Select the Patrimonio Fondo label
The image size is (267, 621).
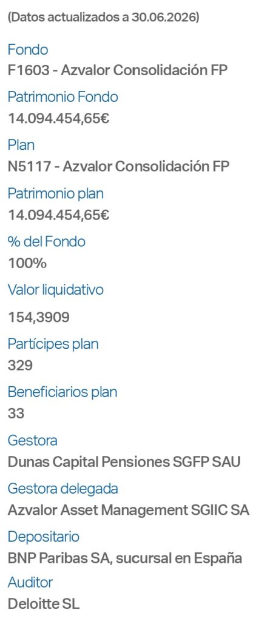[x=63, y=97]
